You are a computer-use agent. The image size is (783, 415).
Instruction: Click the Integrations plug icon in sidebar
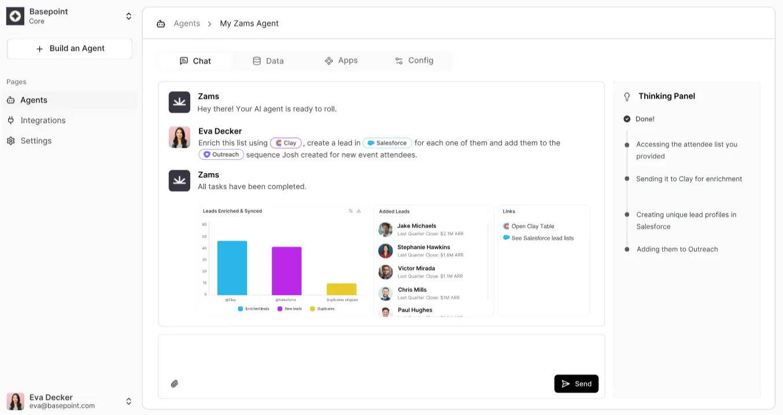10,121
